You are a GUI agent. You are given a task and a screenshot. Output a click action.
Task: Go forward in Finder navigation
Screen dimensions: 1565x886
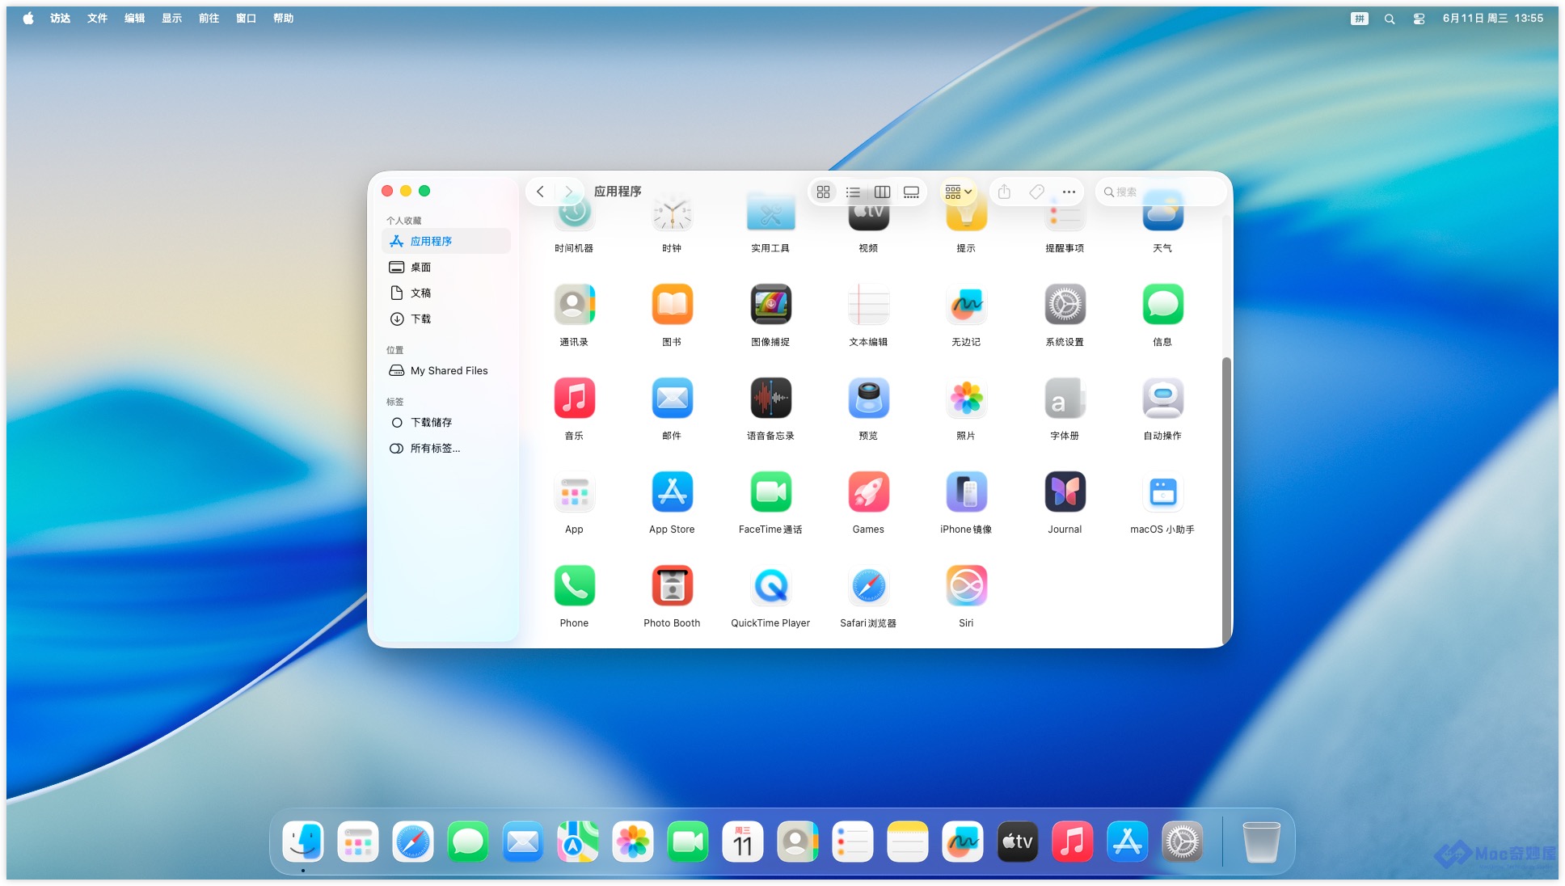click(569, 192)
